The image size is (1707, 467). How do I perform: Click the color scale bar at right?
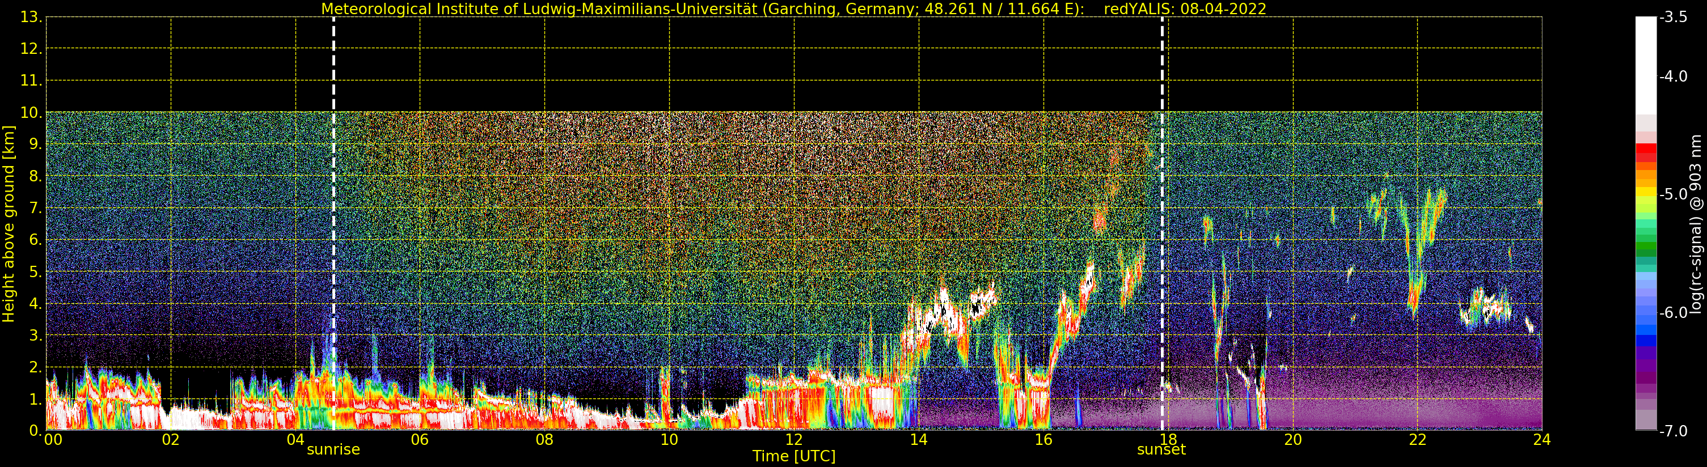point(1646,224)
